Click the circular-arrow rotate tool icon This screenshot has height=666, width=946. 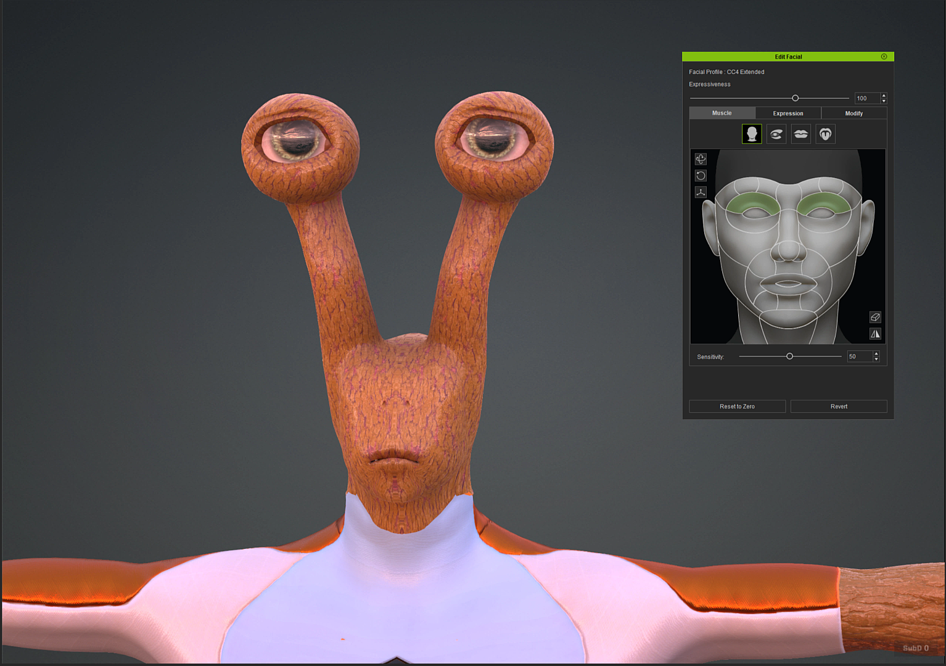coord(701,176)
